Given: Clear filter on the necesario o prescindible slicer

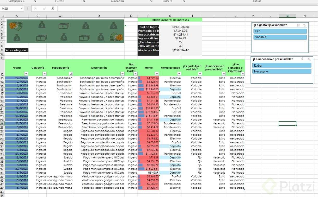Looking at the screenshot, I should pyautogui.click(x=309, y=59).
